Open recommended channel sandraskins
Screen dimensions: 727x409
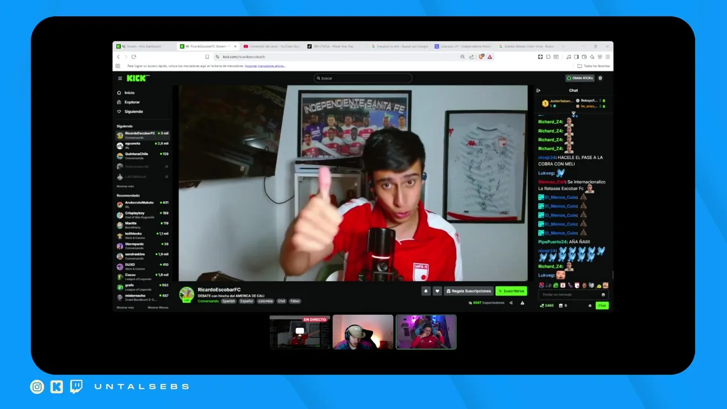point(143,256)
